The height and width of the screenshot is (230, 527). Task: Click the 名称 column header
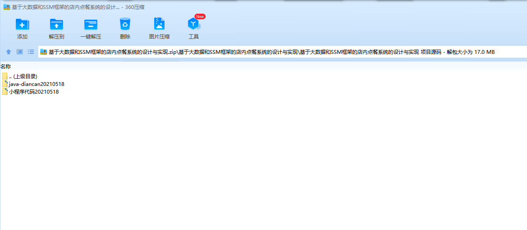point(6,66)
